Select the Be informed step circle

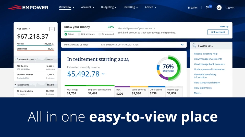pyautogui.click(x=100, y=34)
